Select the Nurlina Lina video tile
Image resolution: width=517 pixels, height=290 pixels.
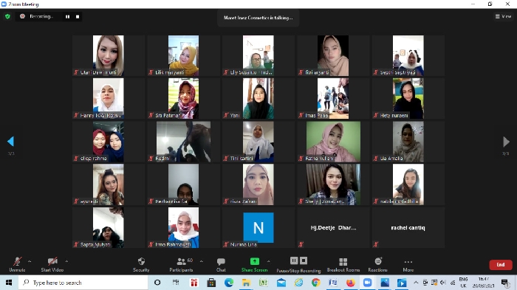pyautogui.click(x=258, y=227)
